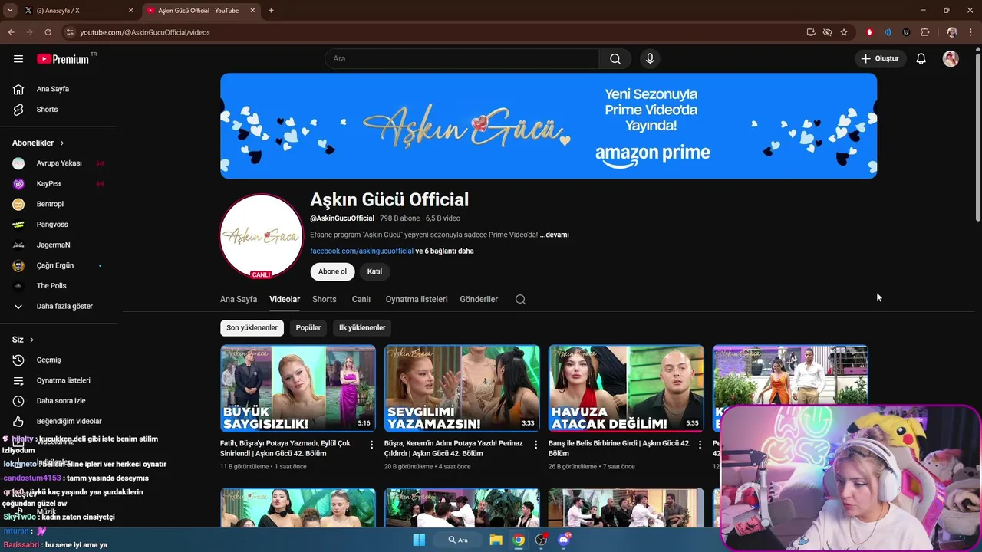Expand the Abonelikler section chevron
Image resolution: width=982 pixels, height=552 pixels.
(x=62, y=143)
